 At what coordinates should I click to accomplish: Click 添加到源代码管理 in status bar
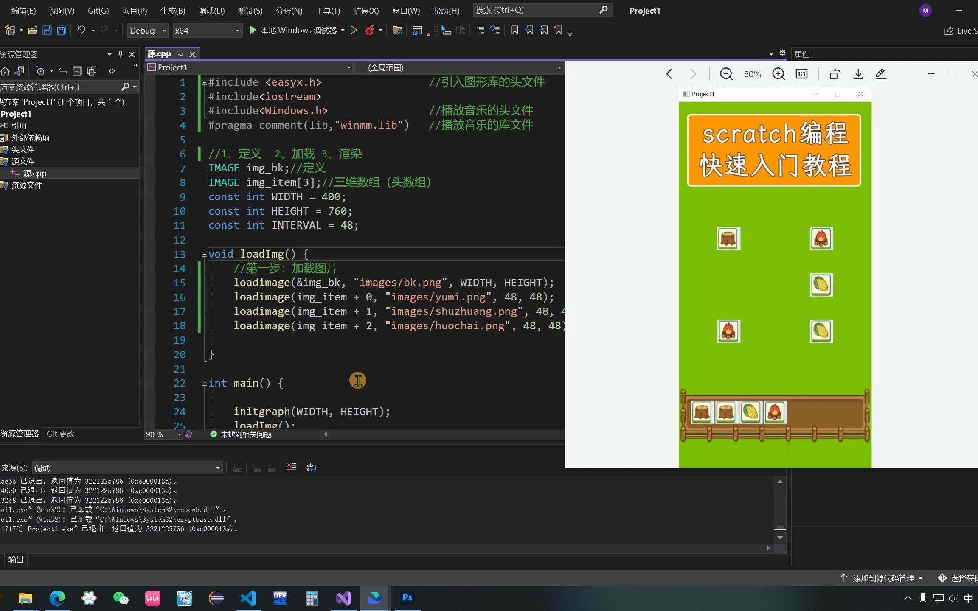click(881, 578)
